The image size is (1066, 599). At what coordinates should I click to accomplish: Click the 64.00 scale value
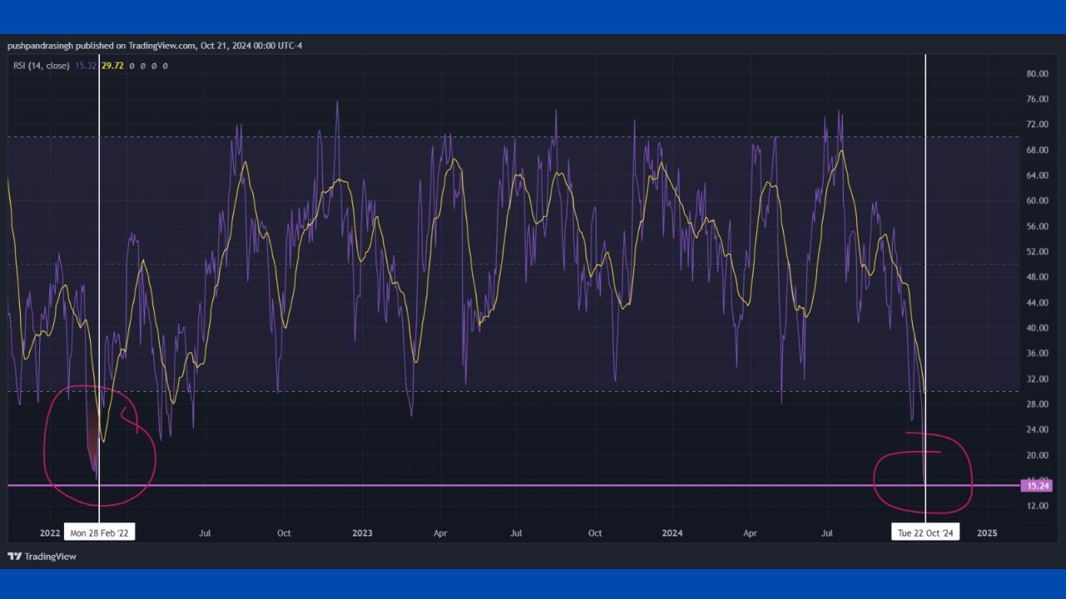[x=1037, y=176]
